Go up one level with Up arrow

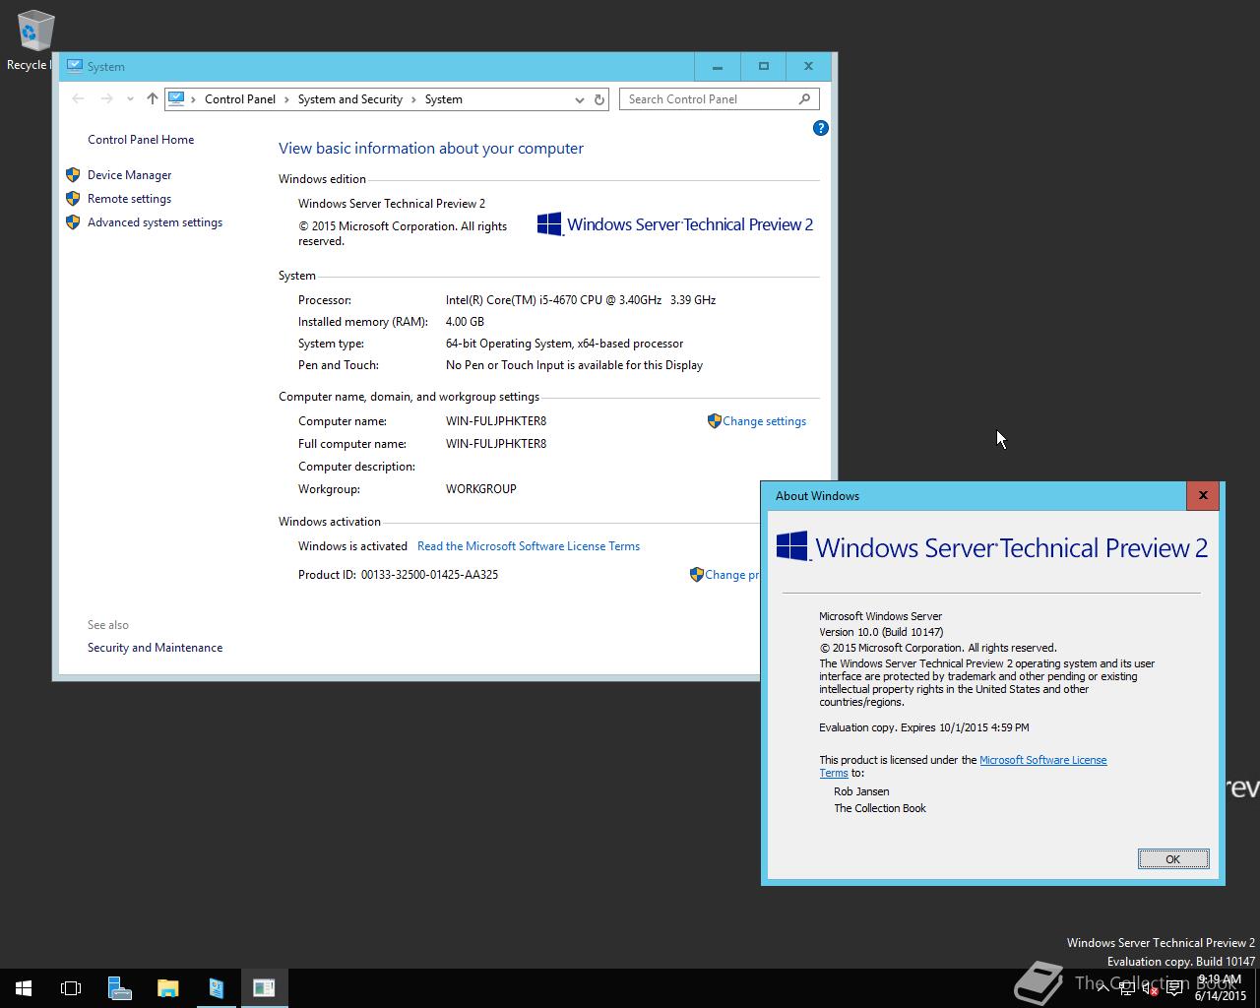(152, 98)
